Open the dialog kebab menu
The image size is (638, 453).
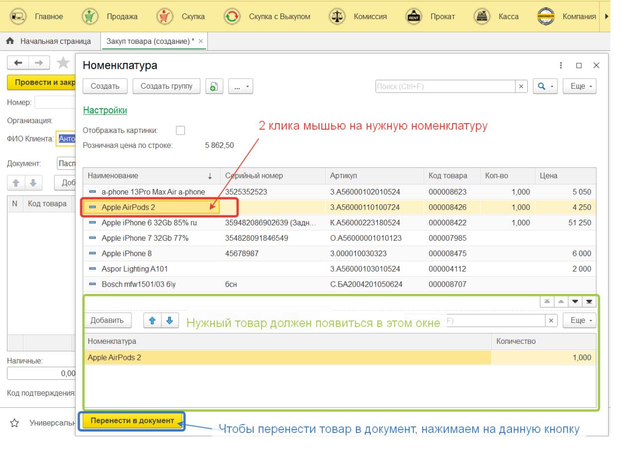click(562, 66)
